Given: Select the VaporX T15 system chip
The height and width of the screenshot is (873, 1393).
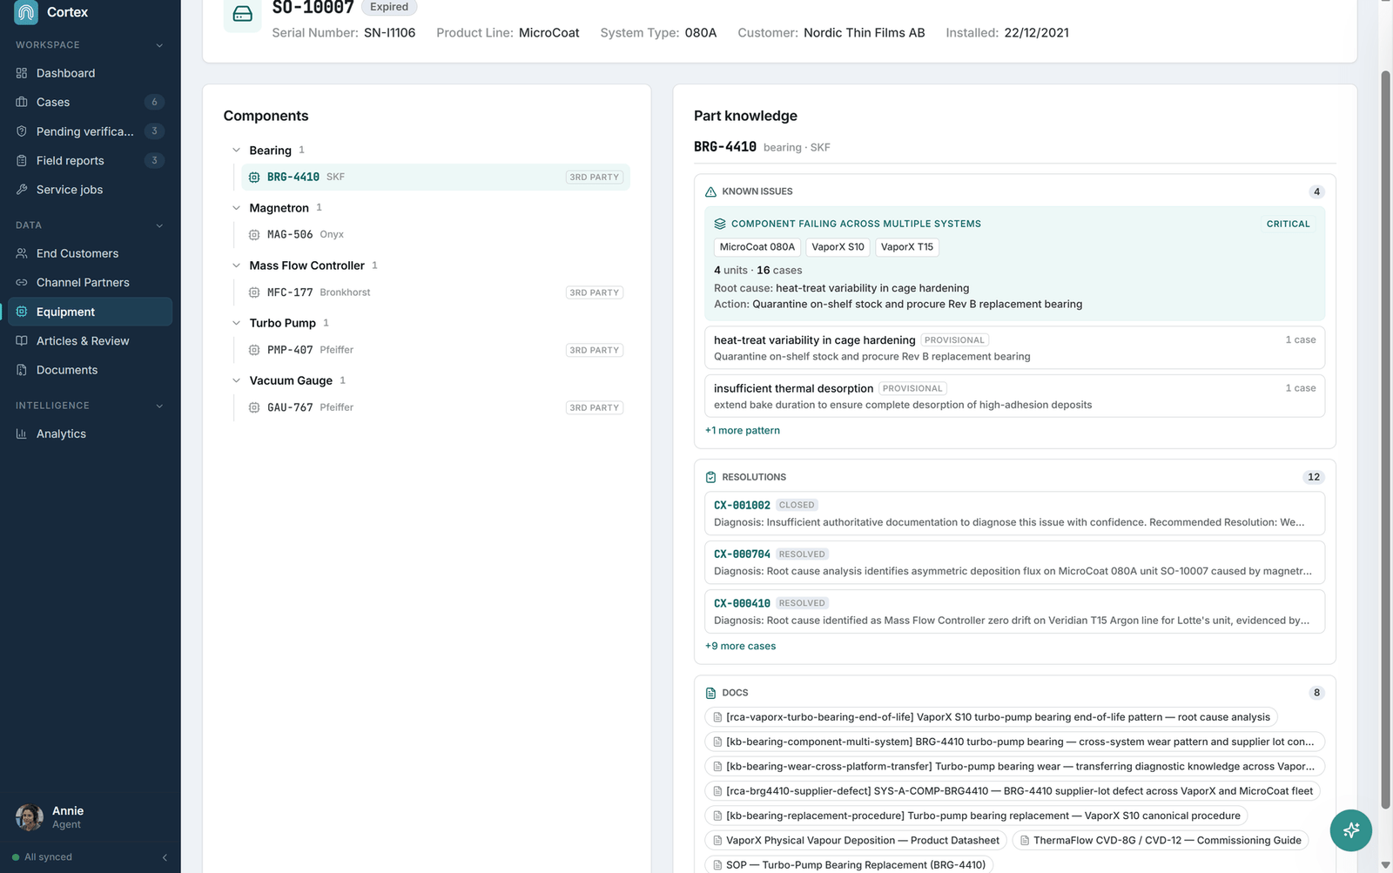Looking at the screenshot, I should coord(907,247).
